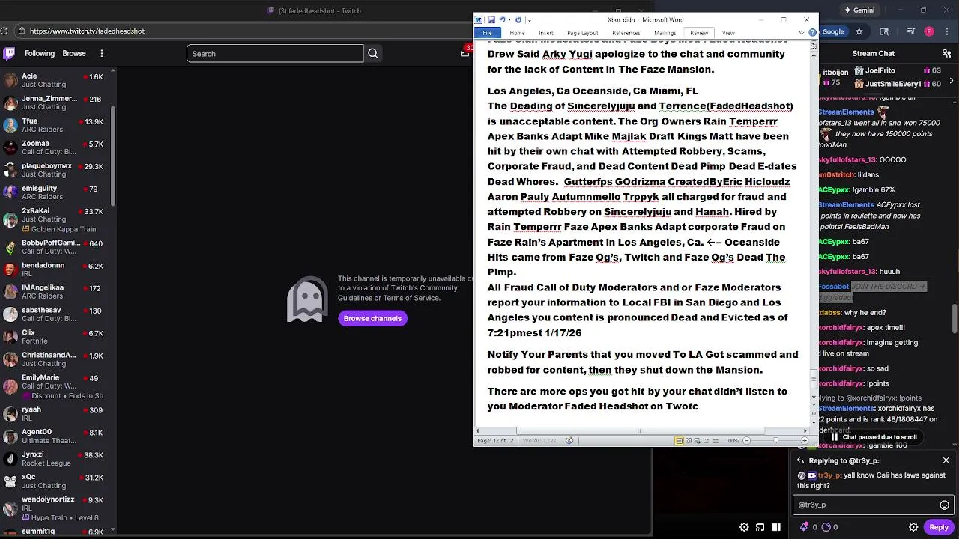Click the Browse channels button
The height and width of the screenshot is (539, 959).
[372, 318]
